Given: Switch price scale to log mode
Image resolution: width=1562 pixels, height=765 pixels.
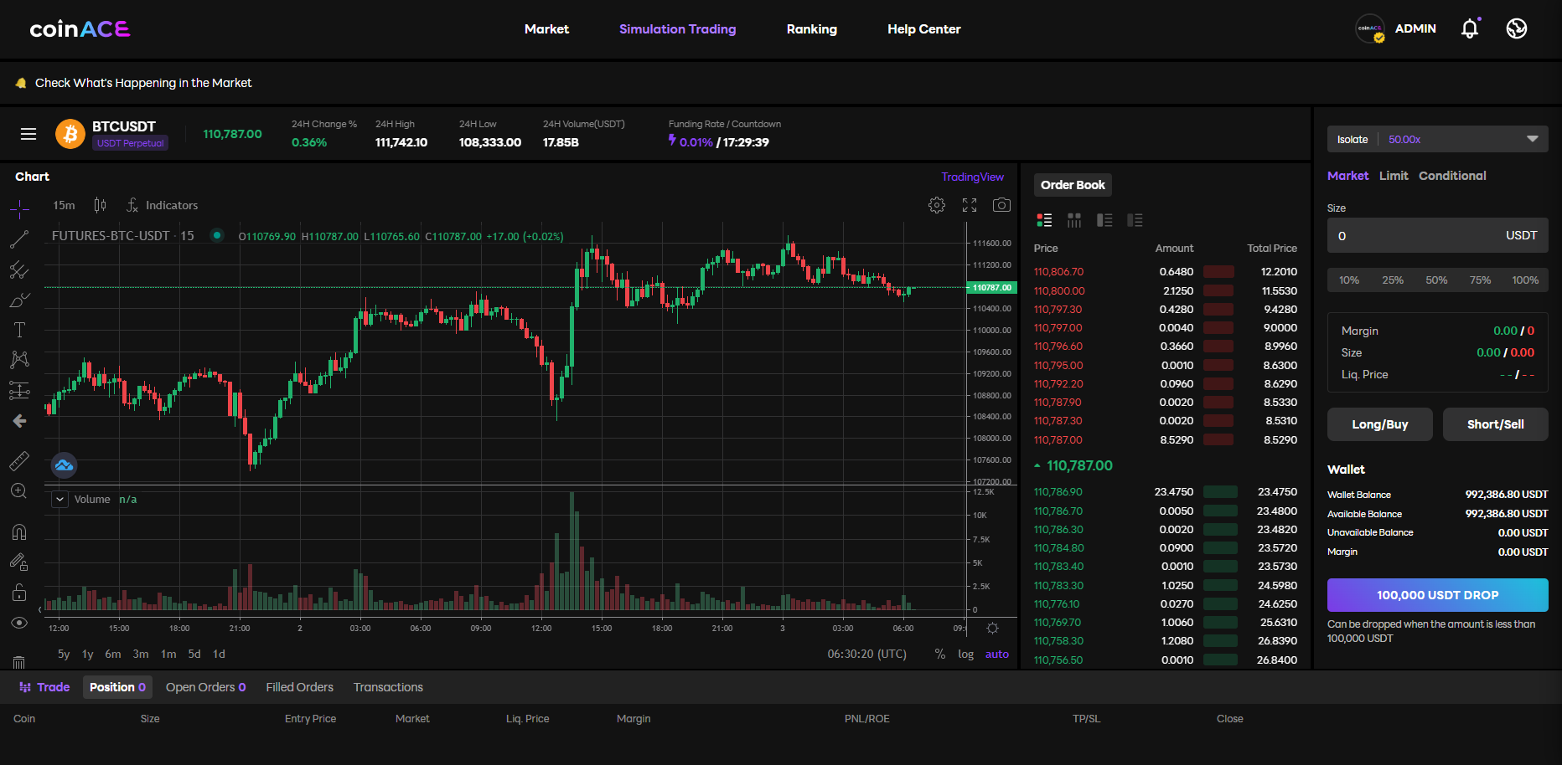Looking at the screenshot, I should pos(965,654).
